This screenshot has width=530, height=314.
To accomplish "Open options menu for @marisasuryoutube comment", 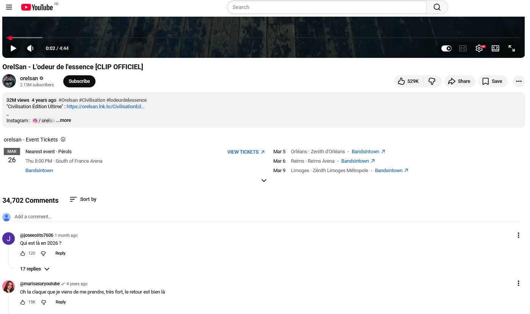I will click(518, 283).
